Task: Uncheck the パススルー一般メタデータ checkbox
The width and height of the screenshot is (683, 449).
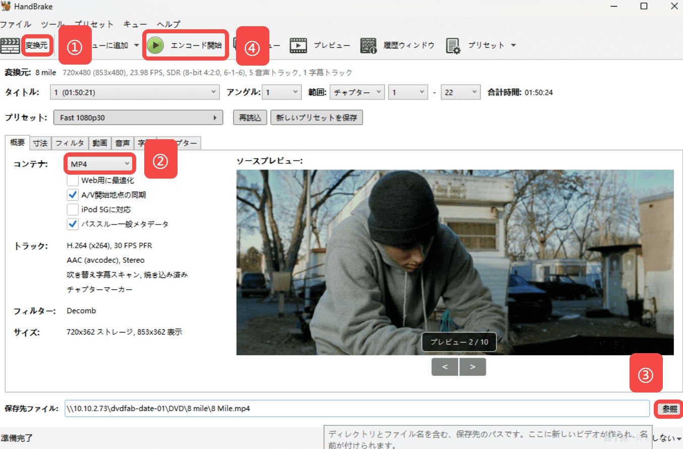Action: 72,224
